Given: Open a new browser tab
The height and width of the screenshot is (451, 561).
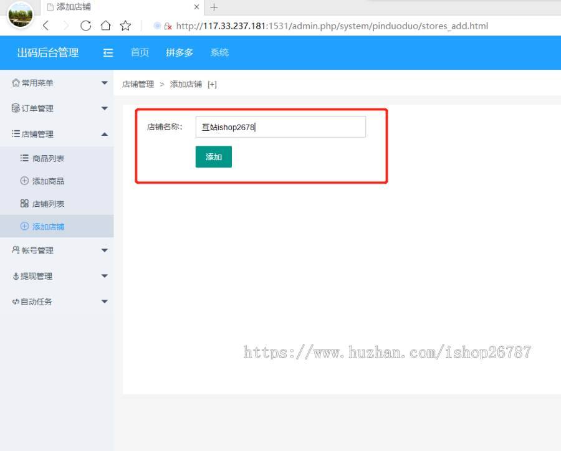Looking at the screenshot, I should click(214, 7).
